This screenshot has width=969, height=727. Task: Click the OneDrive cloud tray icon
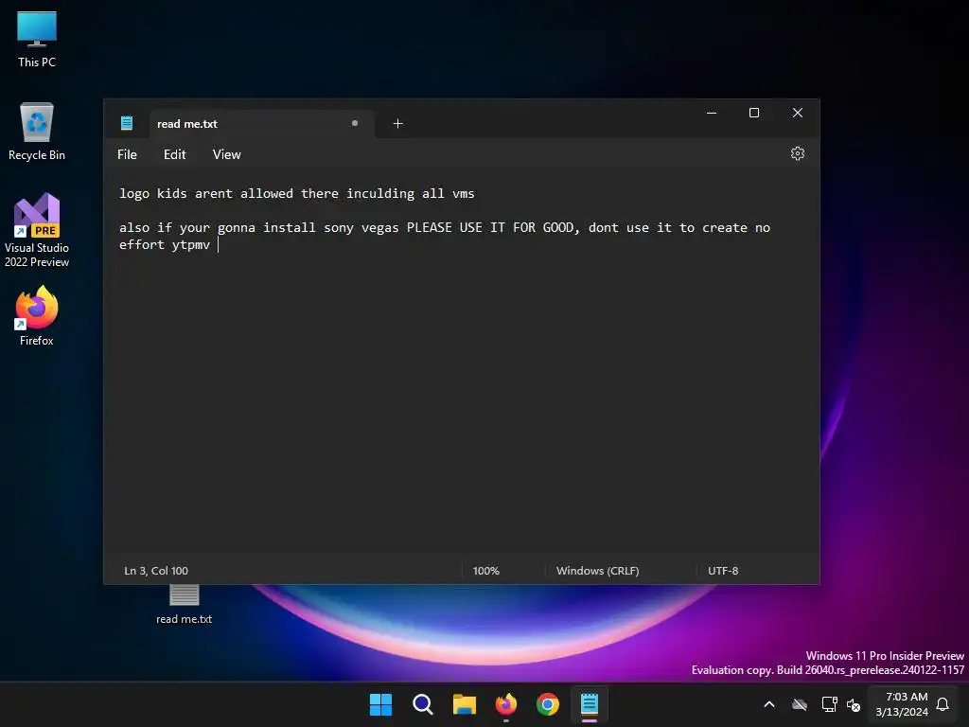(x=800, y=704)
